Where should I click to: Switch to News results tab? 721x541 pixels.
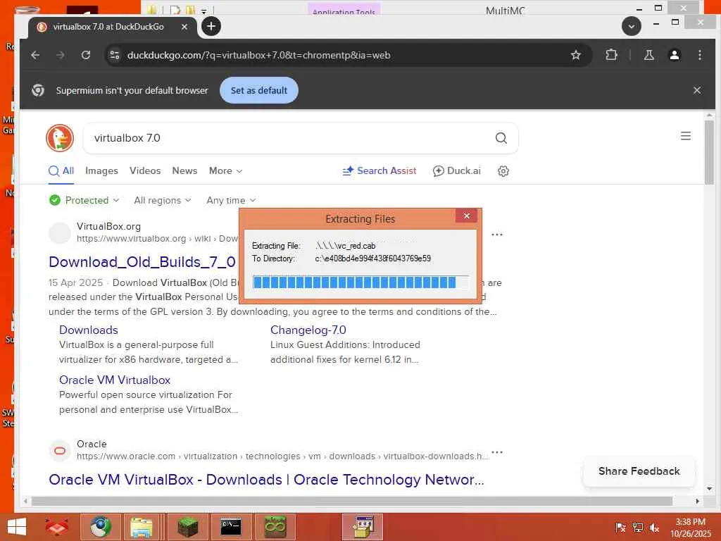coord(184,170)
